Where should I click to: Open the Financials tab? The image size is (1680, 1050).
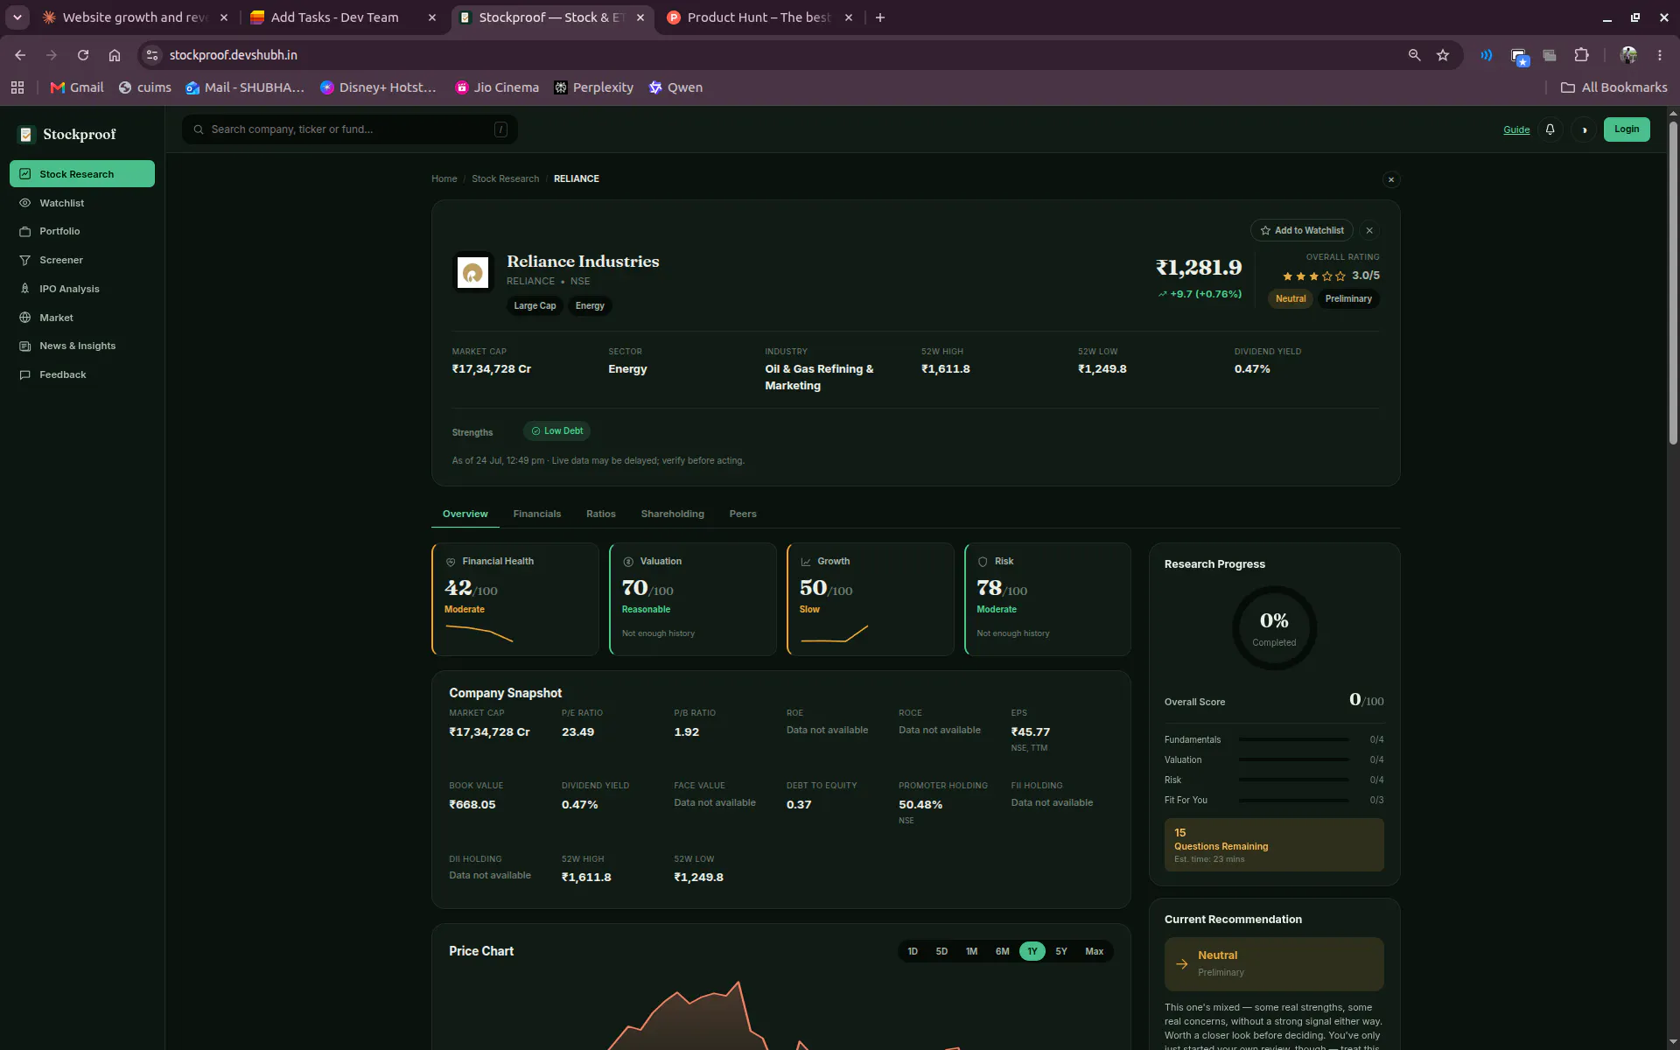[x=537, y=514]
